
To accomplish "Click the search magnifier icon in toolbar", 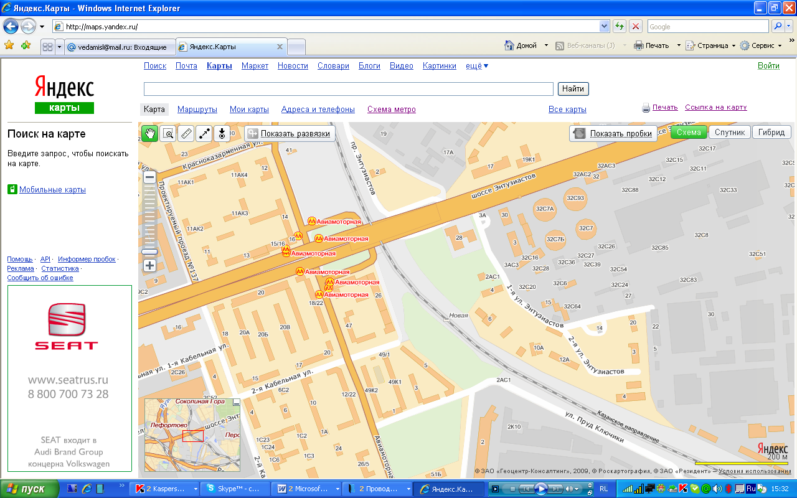I will [x=778, y=26].
